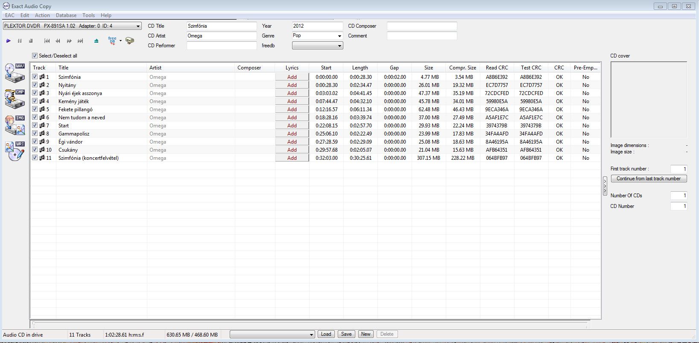Screen dimensions: 699x343
Task: Click the Number Of CDs field
Action: 679,196
